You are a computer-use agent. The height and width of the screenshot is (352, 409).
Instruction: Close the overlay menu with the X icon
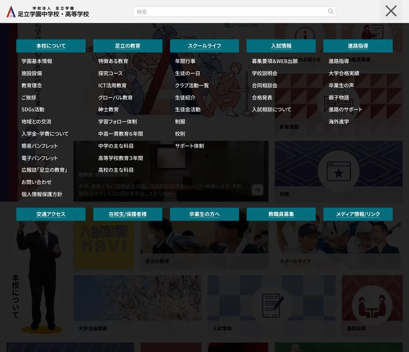tap(391, 11)
